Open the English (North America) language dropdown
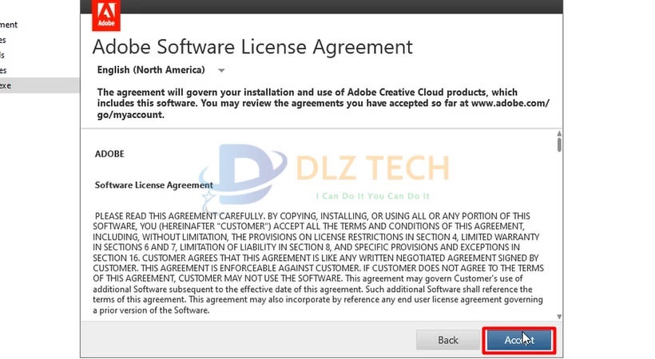The height and width of the screenshot is (359, 655). 152,70
